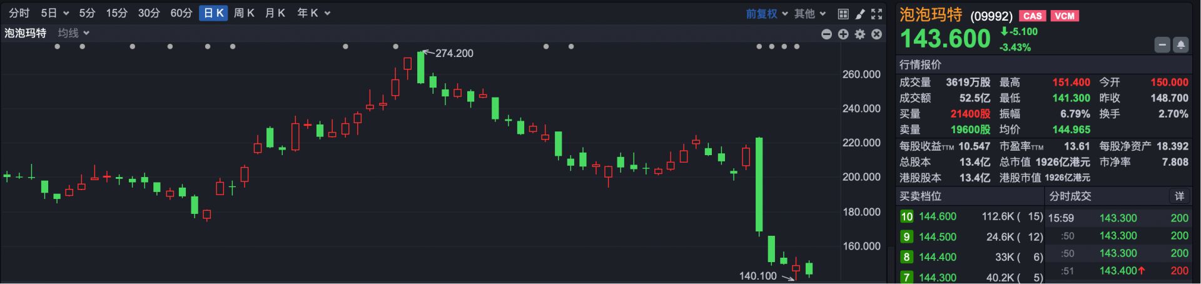Click the 详 details button
Viewport: 1201px width, 284px height.
[1179, 196]
